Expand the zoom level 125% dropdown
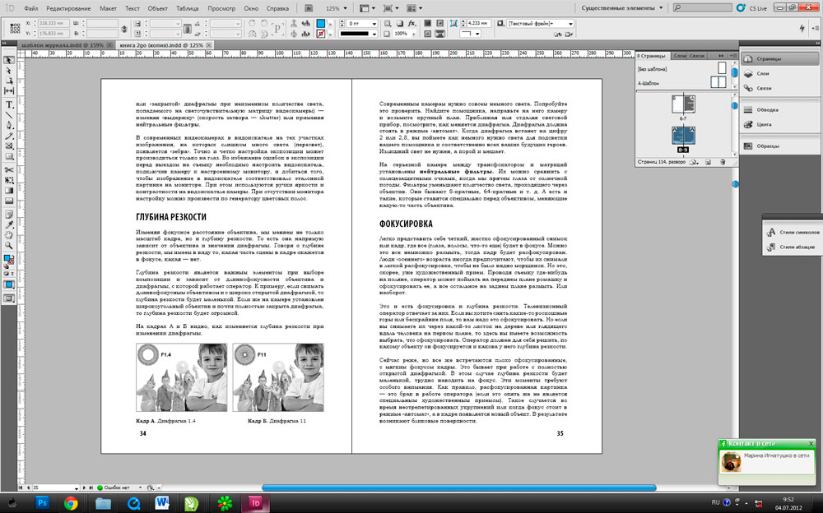This screenshot has height=513, width=823. 342,7
